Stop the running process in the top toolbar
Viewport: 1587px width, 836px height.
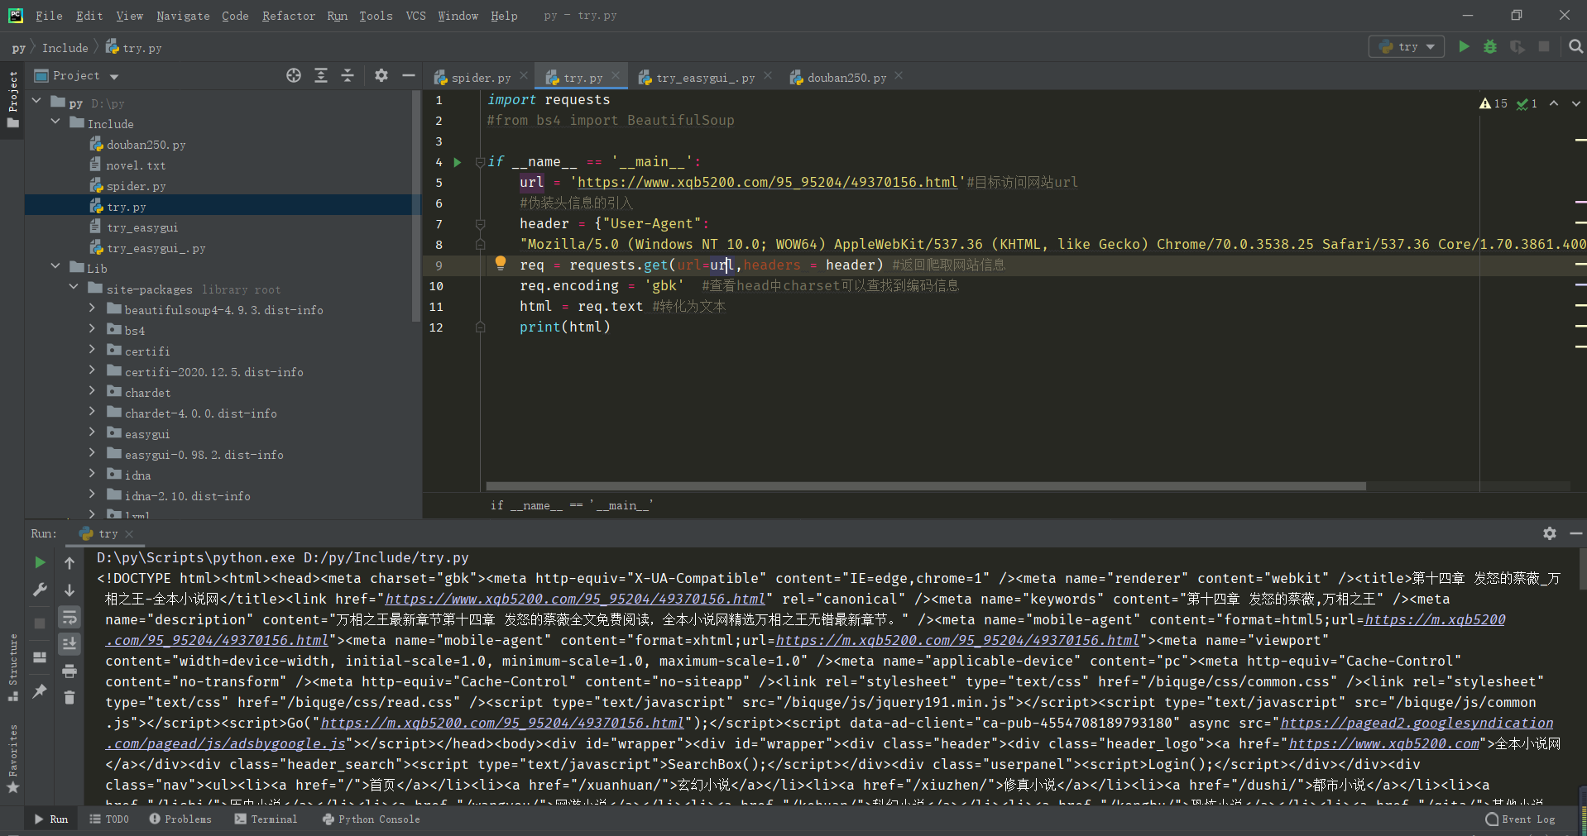1544,47
